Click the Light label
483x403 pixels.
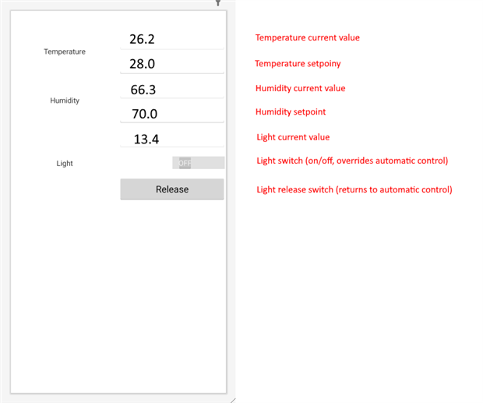[65, 163]
